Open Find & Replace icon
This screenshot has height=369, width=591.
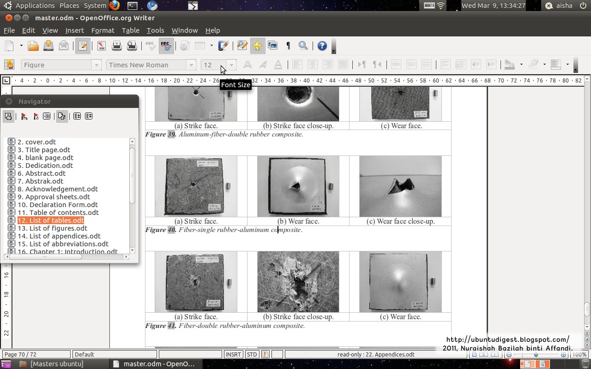pyautogui.click(x=242, y=46)
